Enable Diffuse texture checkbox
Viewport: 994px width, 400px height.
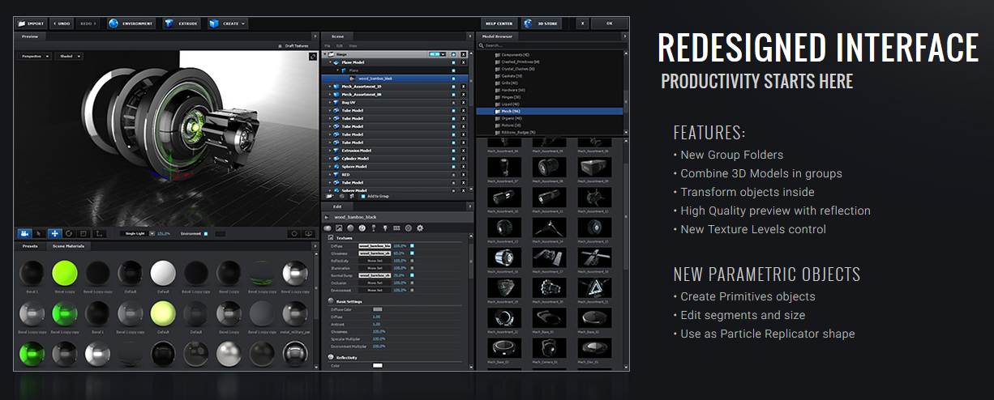(412, 245)
